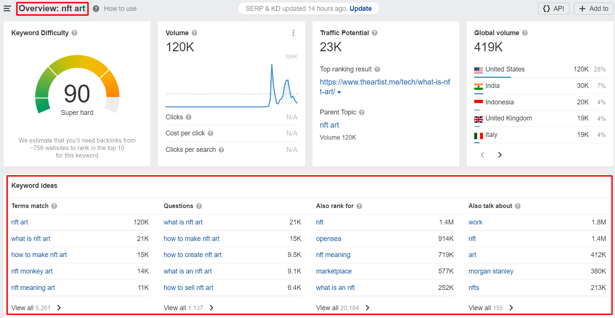Image resolution: width=615 pixels, height=318 pixels.
Task: Click the Volume help question icon
Action: pyautogui.click(x=194, y=33)
